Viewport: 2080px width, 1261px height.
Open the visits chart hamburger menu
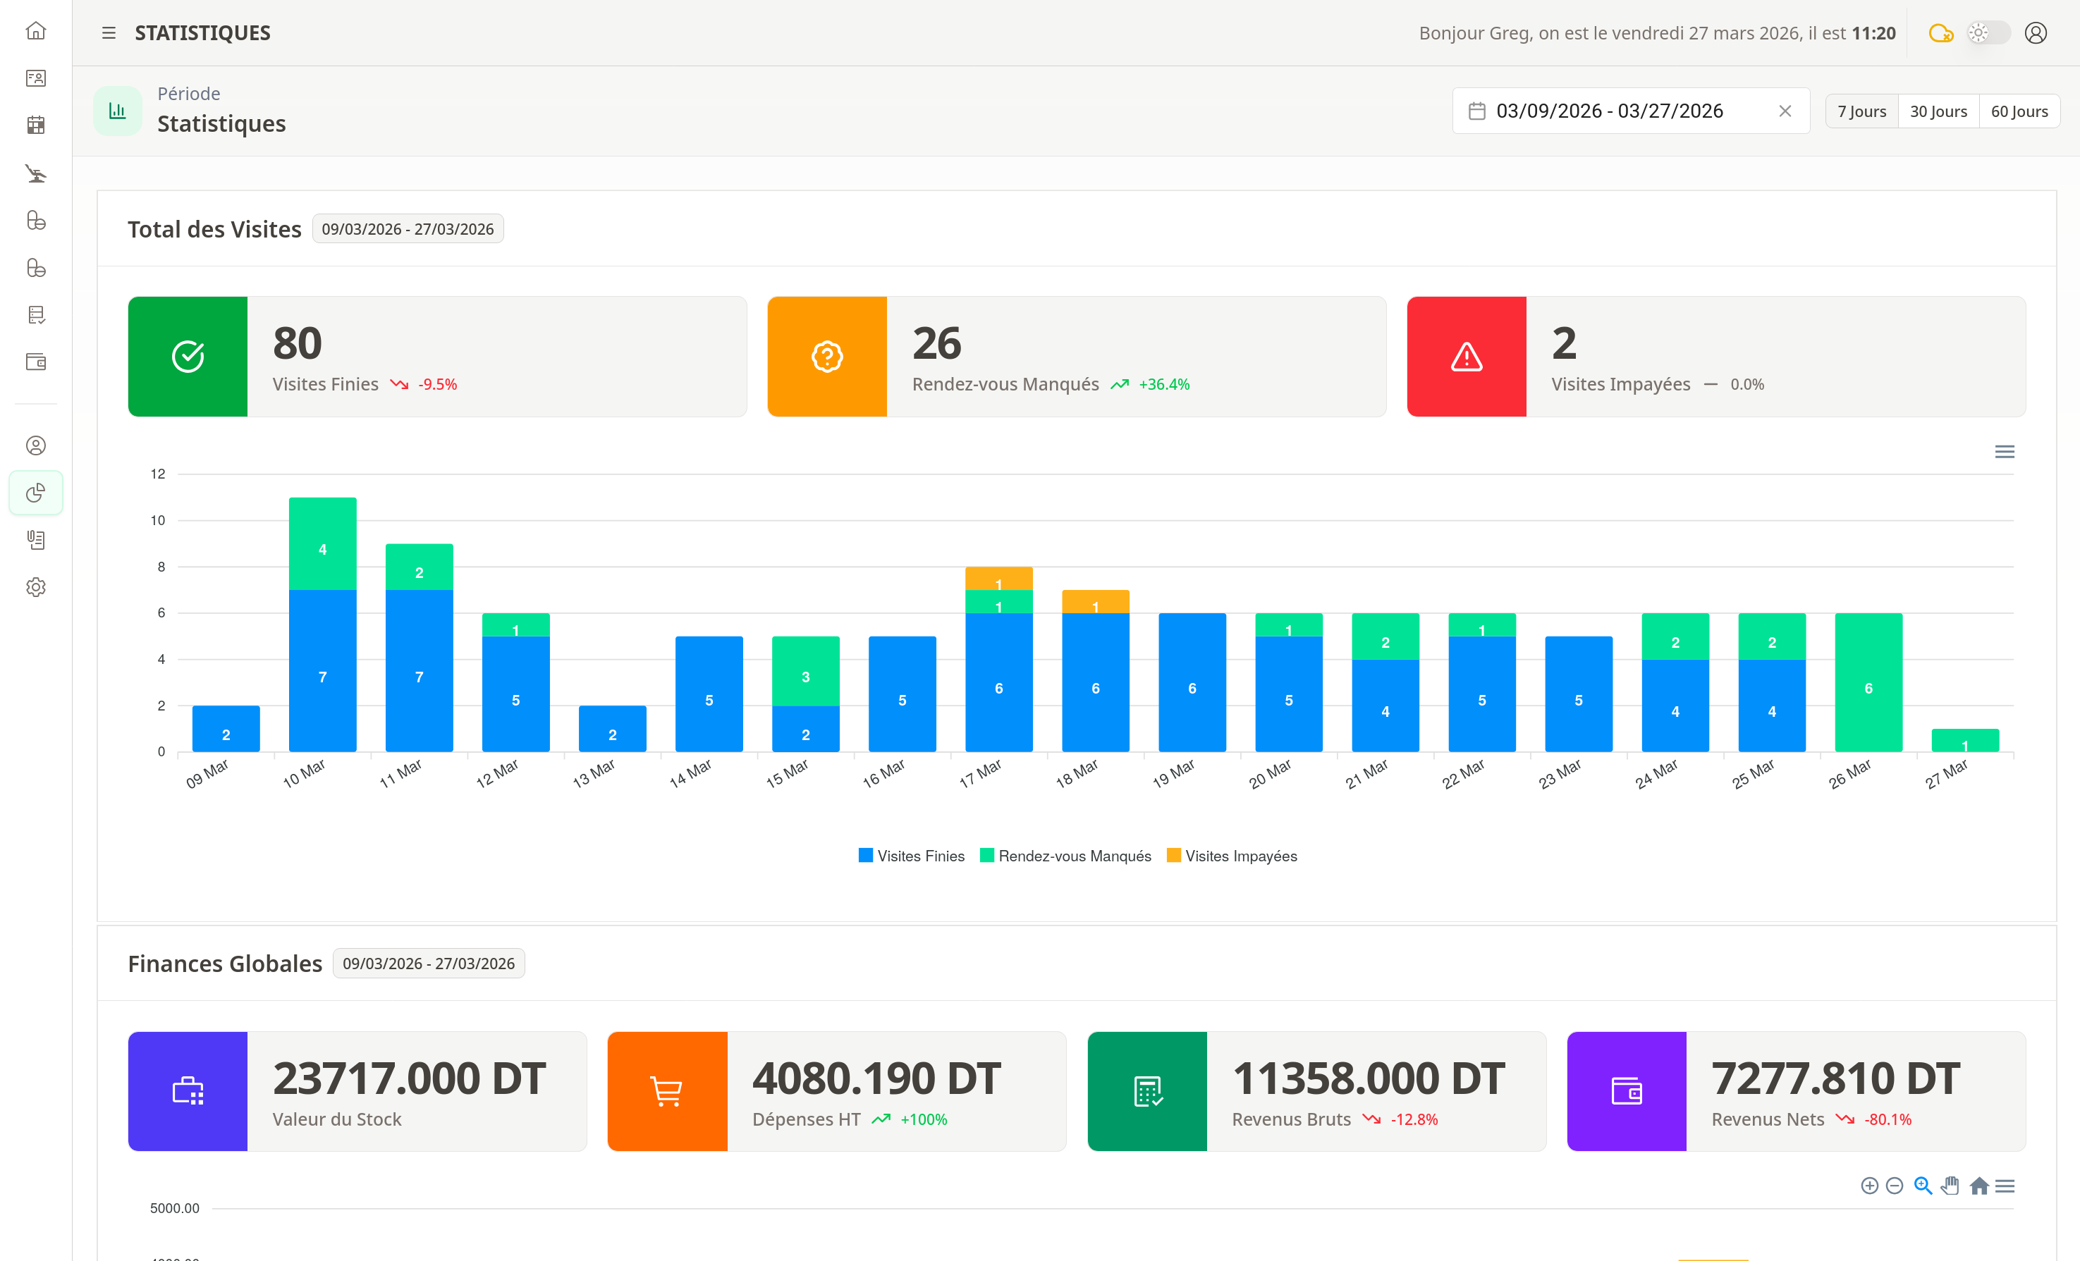click(2004, 452)
